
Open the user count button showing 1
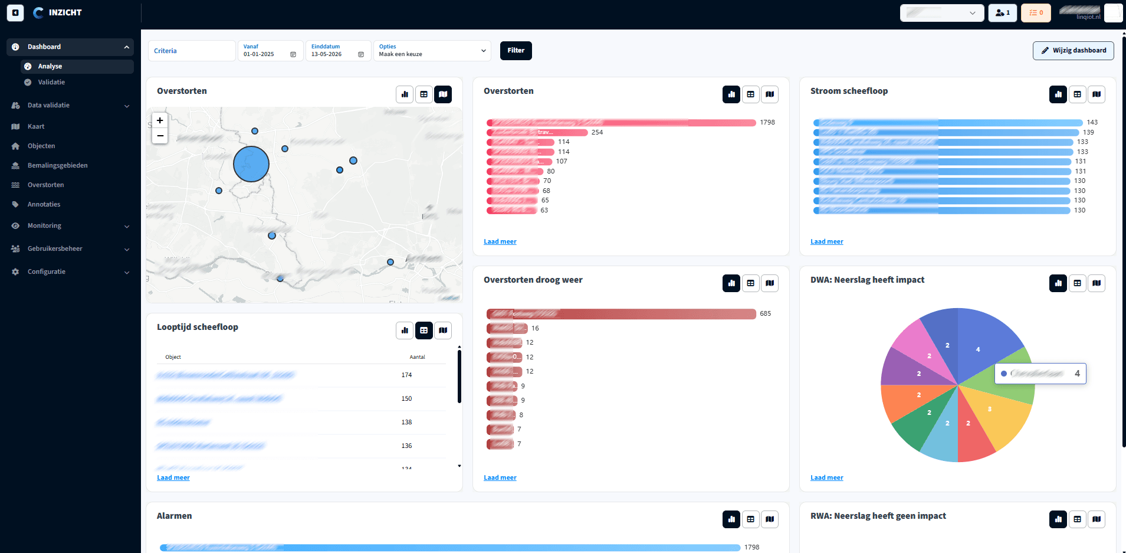click(1002, 13)
